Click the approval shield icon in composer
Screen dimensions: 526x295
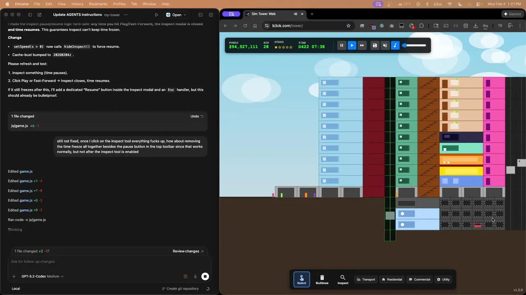click(x=185, y=277)
